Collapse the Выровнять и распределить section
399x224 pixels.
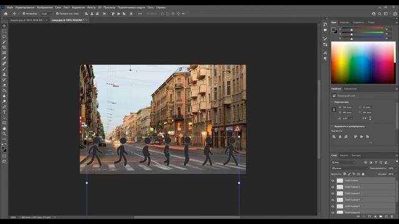coord(332,126)
